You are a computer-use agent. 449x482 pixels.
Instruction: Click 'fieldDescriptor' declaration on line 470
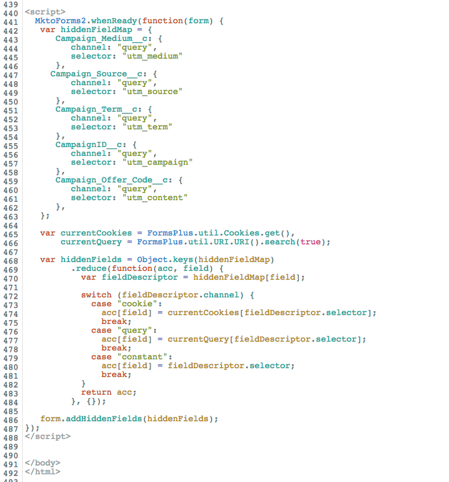coord(139,277)
